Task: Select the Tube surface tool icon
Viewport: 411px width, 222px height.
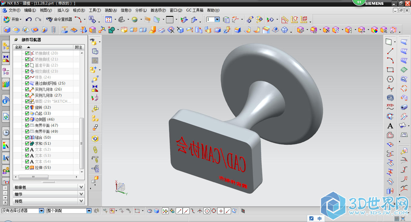Action: click(404, 107)
